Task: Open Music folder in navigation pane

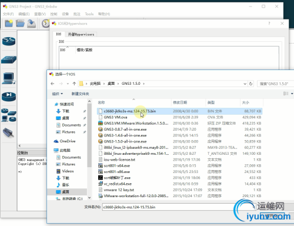Action: click(x=65, y=185)
